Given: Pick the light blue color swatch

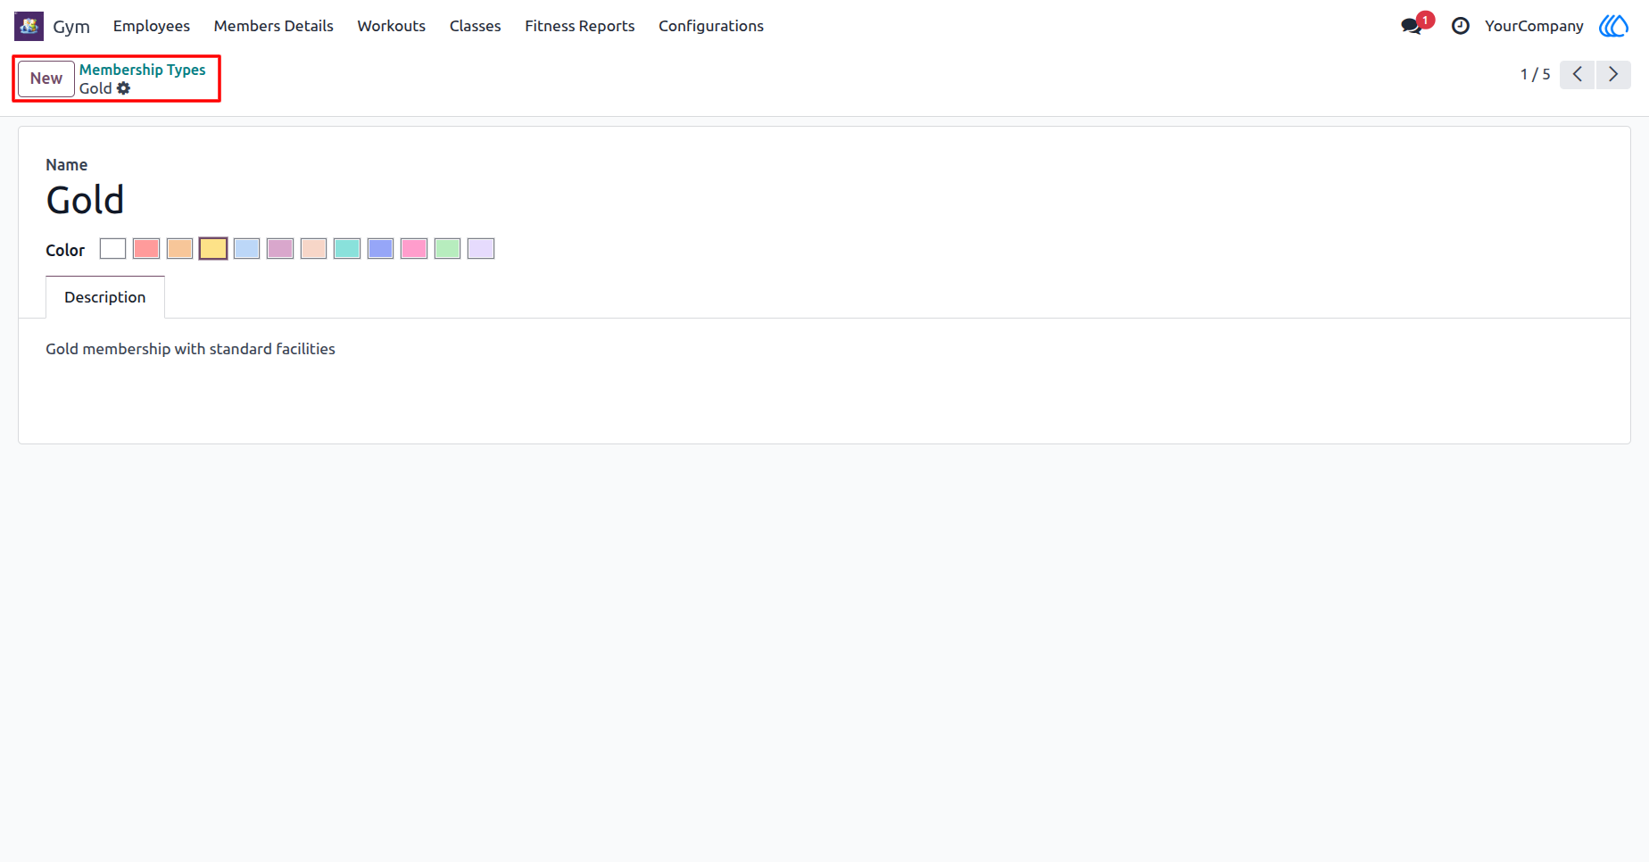Looking at the screenshot, I should 246,249.
